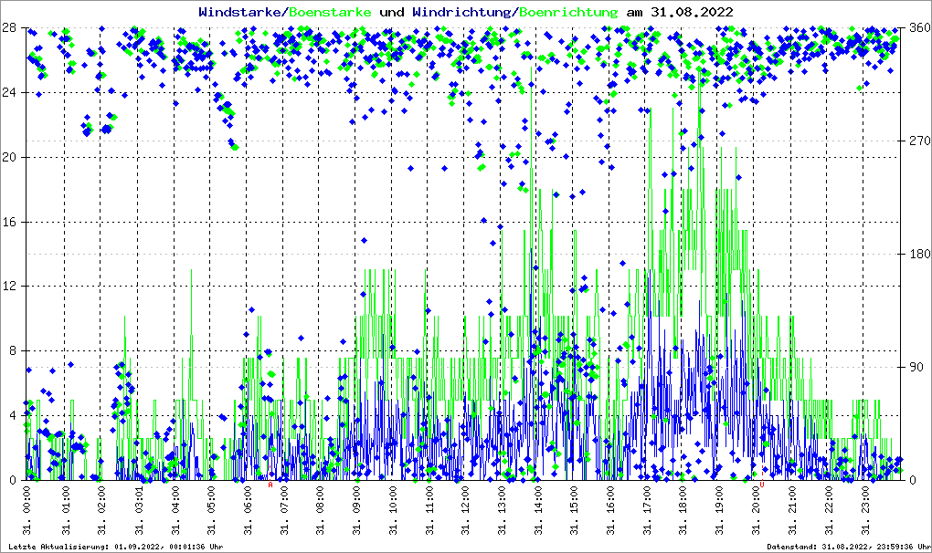Click the green 'Boenrichtung' title word
The width and height of the screenshot is (932, 553).
click(568, 12)
